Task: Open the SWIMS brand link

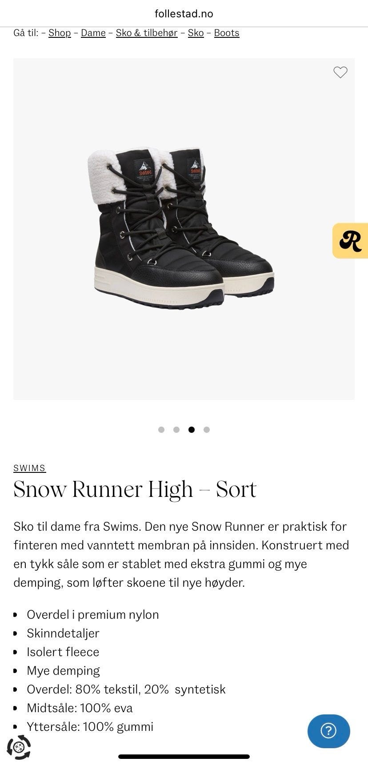Action: pos(29,468)
